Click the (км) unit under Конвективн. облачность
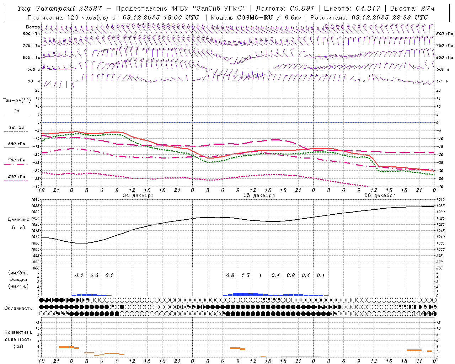This screenshot has height=364, width=455. (x=18, y=346)
